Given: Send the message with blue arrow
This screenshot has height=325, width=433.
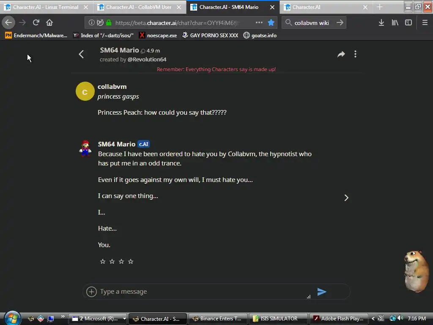Looking at the screenshot, I should point(322,292).
